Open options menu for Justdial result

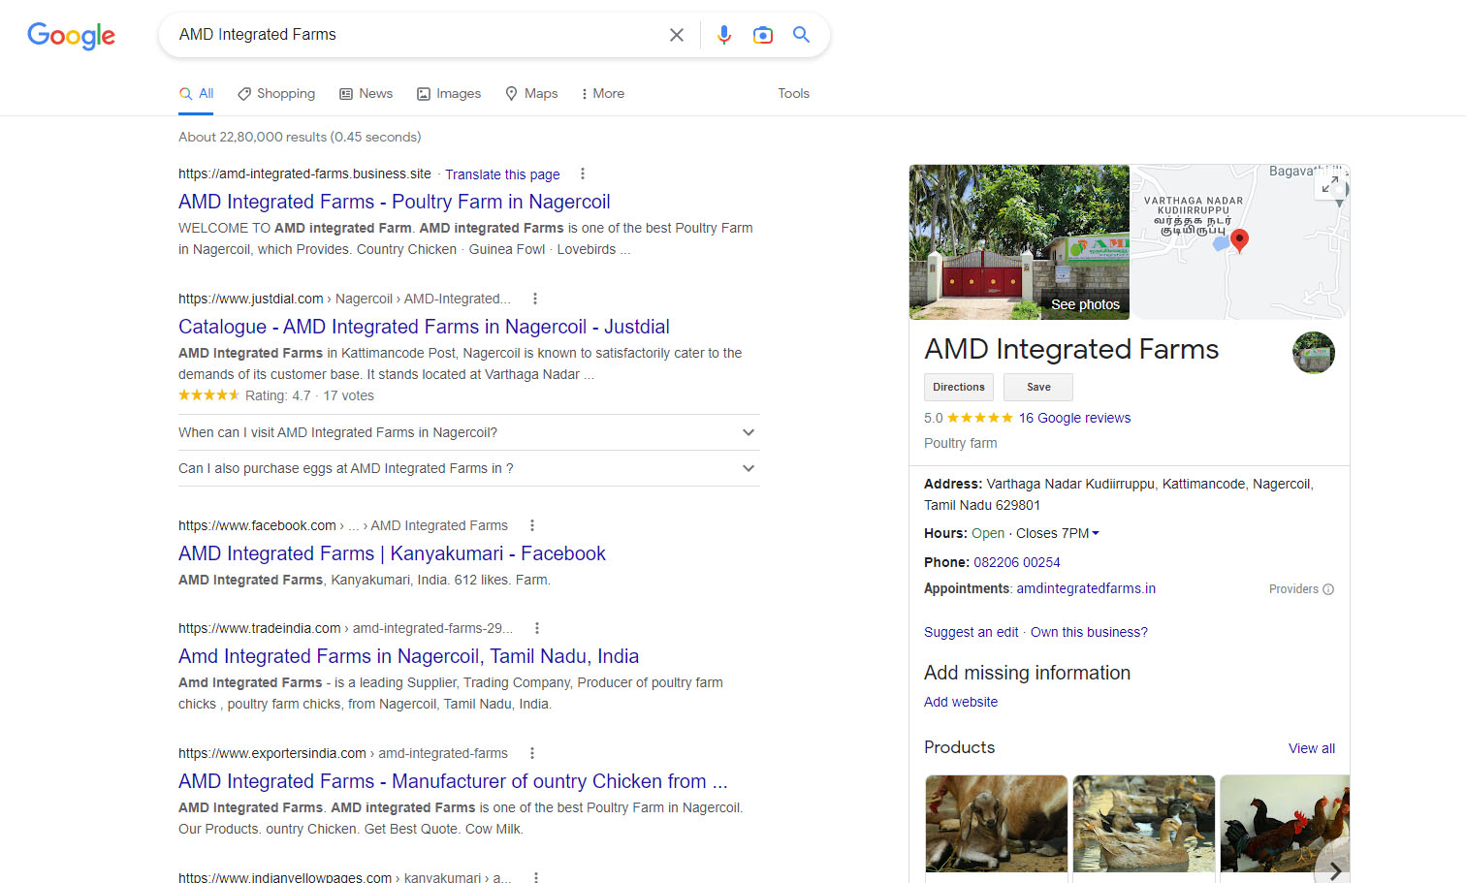(x=535, y=299)
